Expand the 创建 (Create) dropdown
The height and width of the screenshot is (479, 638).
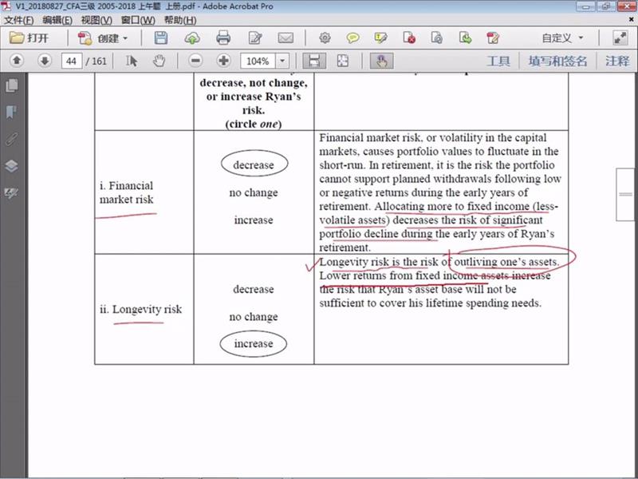click(104, 38)
